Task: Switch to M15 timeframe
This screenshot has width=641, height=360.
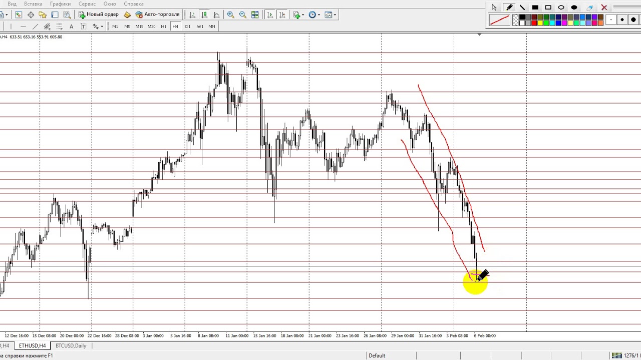Action: (139, 26)
